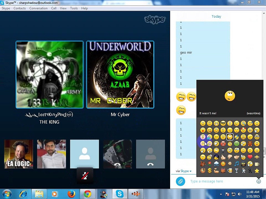Click the 'Today' date header
The image size is (266, 199).
pos(216,16)
